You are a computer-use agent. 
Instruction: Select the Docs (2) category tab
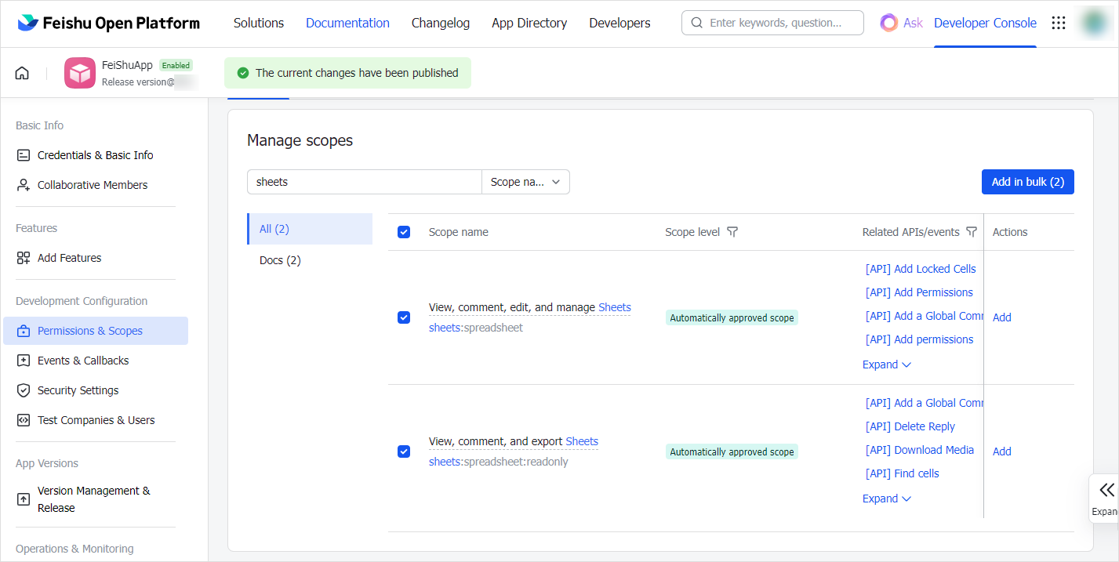310,260
